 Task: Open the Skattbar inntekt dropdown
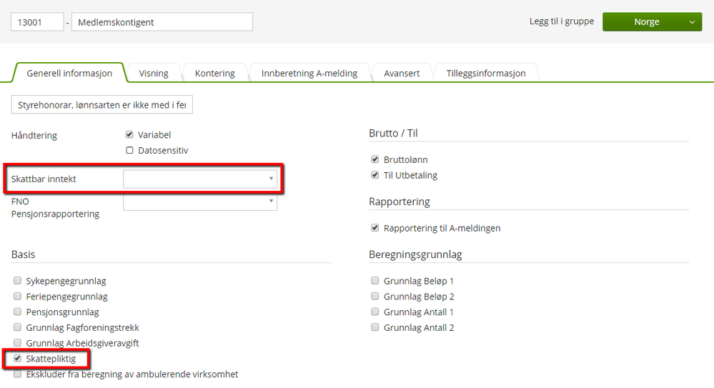tap(200, 179)
